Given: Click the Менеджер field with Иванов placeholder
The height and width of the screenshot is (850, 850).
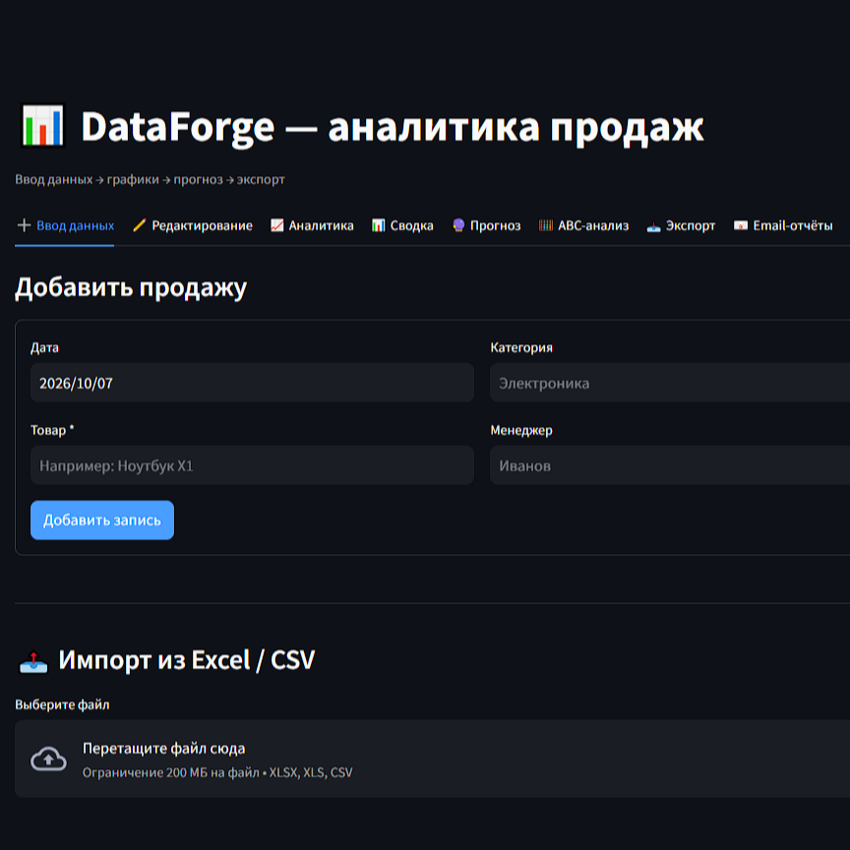Looking at the screenshot, I should pyautogui.click(x=670, y=465).
